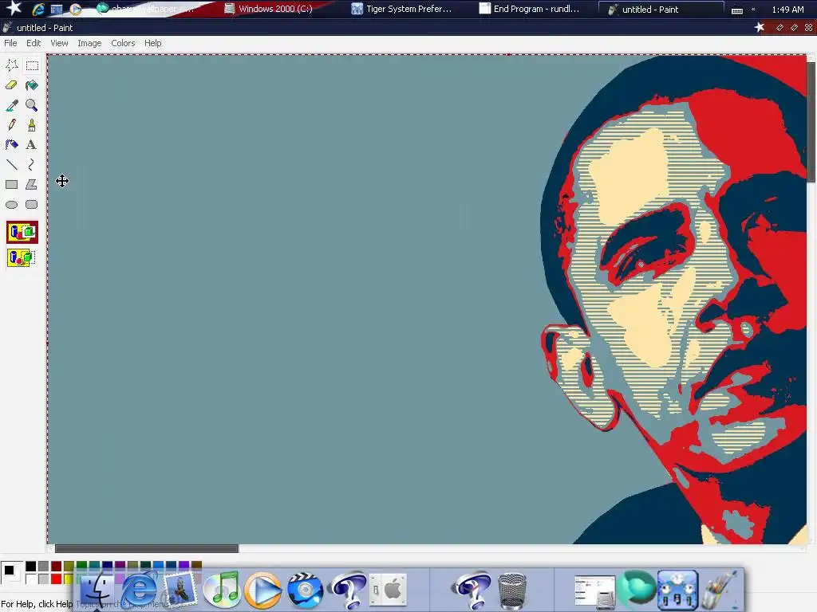Click the star Start button
817x612 pixels.
13,8
